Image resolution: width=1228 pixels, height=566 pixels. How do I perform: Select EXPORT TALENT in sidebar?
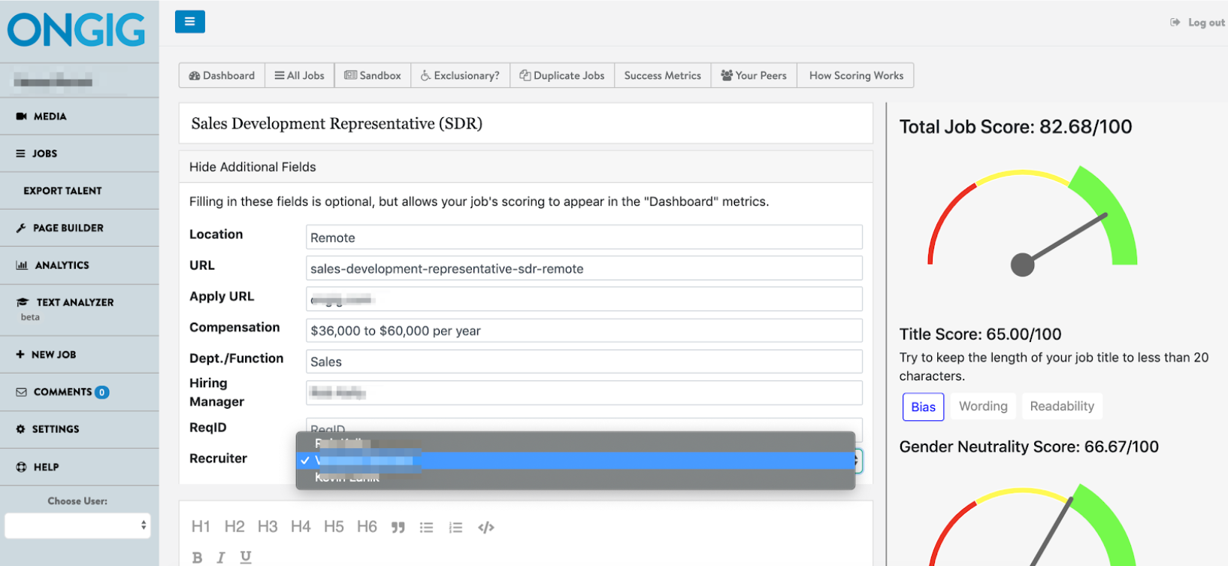[79, 191]
